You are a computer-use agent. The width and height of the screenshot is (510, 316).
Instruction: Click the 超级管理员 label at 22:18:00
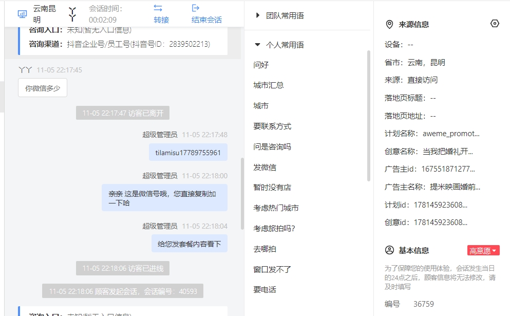coord(160,176)
